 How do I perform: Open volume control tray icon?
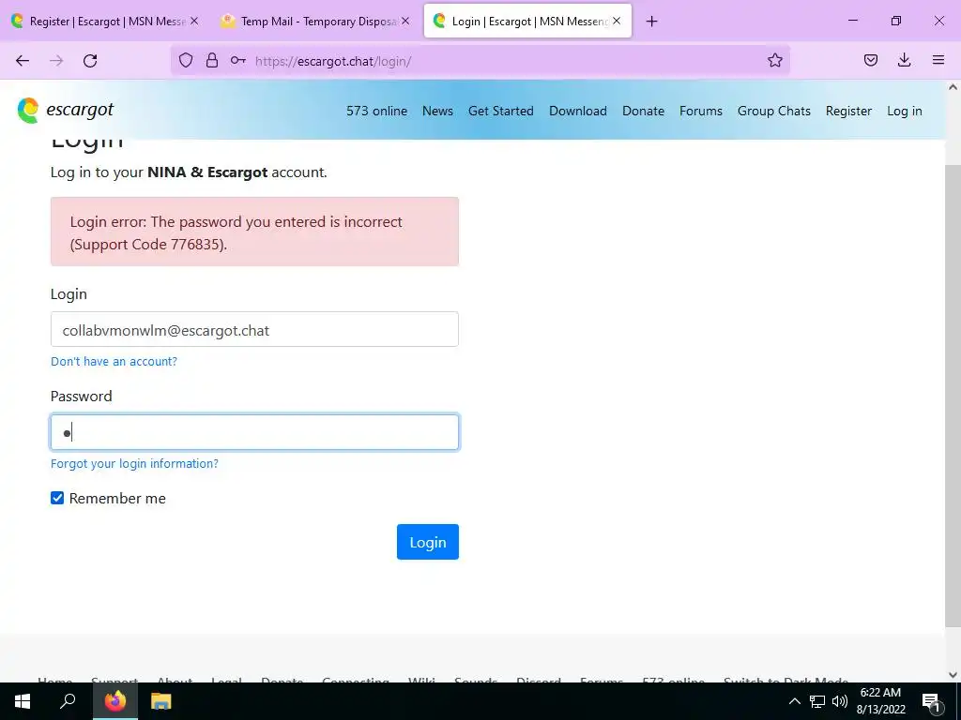coord(840,701)
